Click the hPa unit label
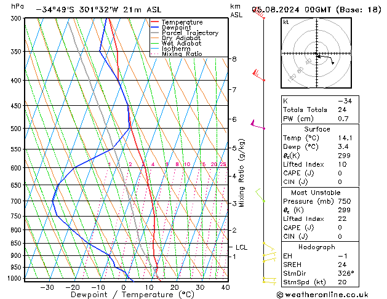387x299 pixels. coord(17,6)
